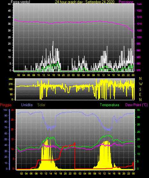
Task: Click the Forza vento title label
Action: point(20,2)
